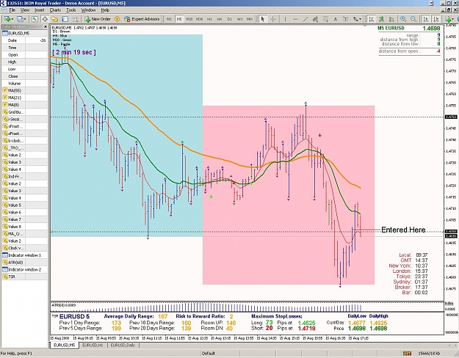Switch timeframe to H1
The width and height of the screenshot is (459, 358).
(x=209, y=19)
